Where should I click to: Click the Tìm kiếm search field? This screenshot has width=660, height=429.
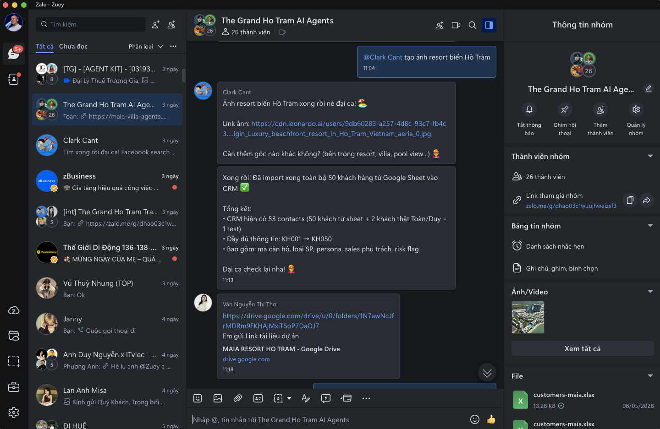coord(91,24)
